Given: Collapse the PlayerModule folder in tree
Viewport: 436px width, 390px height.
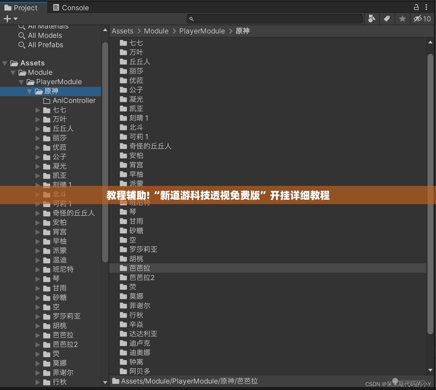Looking at the screenshot, I should click(21, 82).
